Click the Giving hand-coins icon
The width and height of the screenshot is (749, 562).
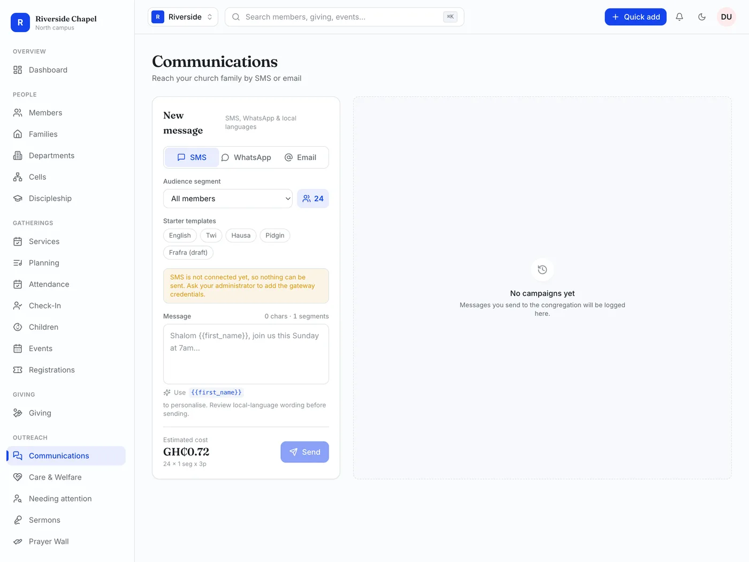[x=18, y=413]
